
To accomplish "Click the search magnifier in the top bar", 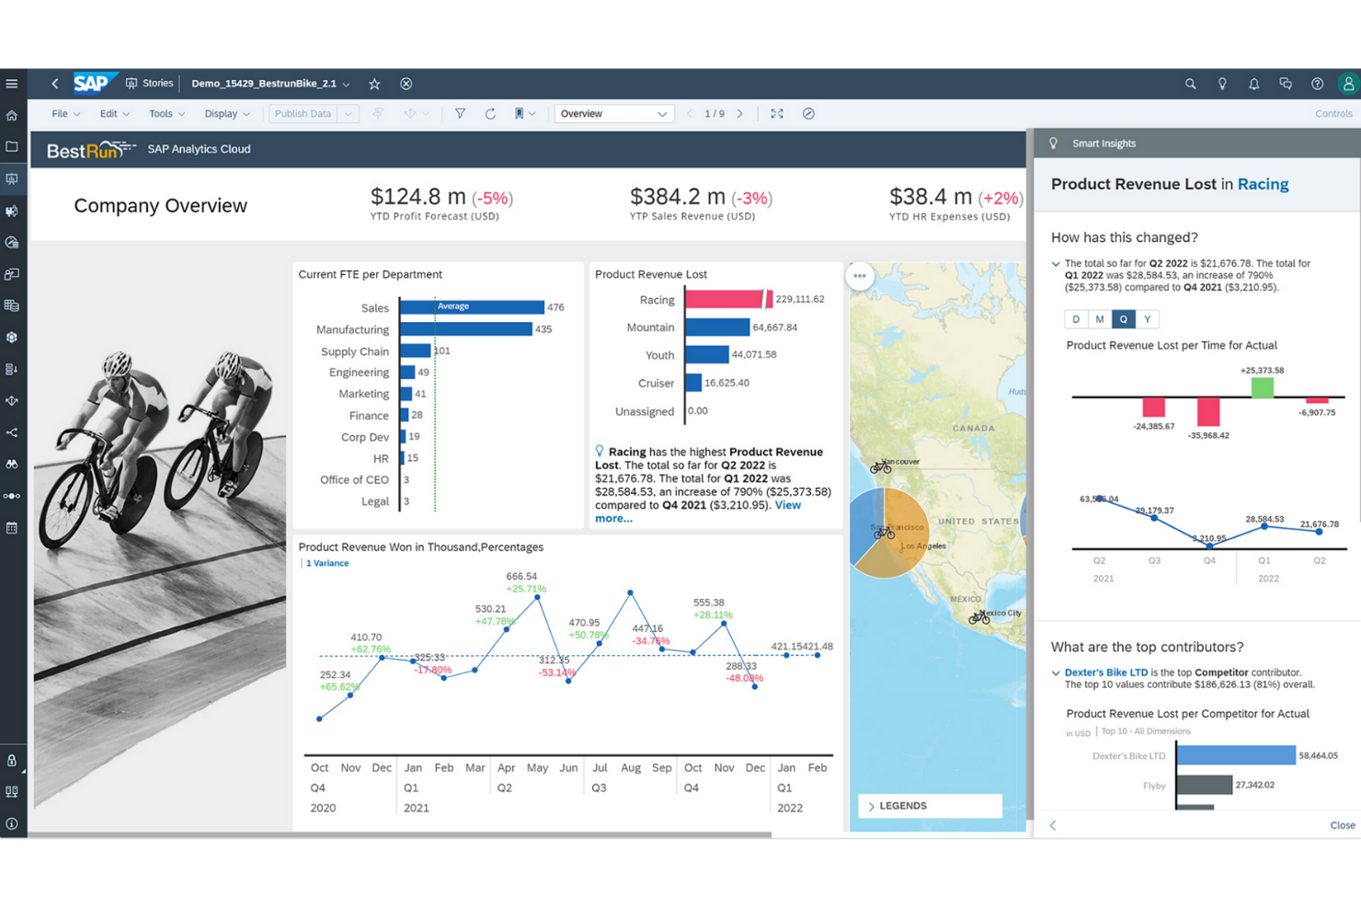I will pyautogui.click(x=1190, y=83).
